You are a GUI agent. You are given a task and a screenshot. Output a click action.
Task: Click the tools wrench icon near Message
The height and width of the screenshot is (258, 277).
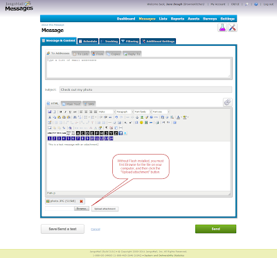click(x=233, y=28)
